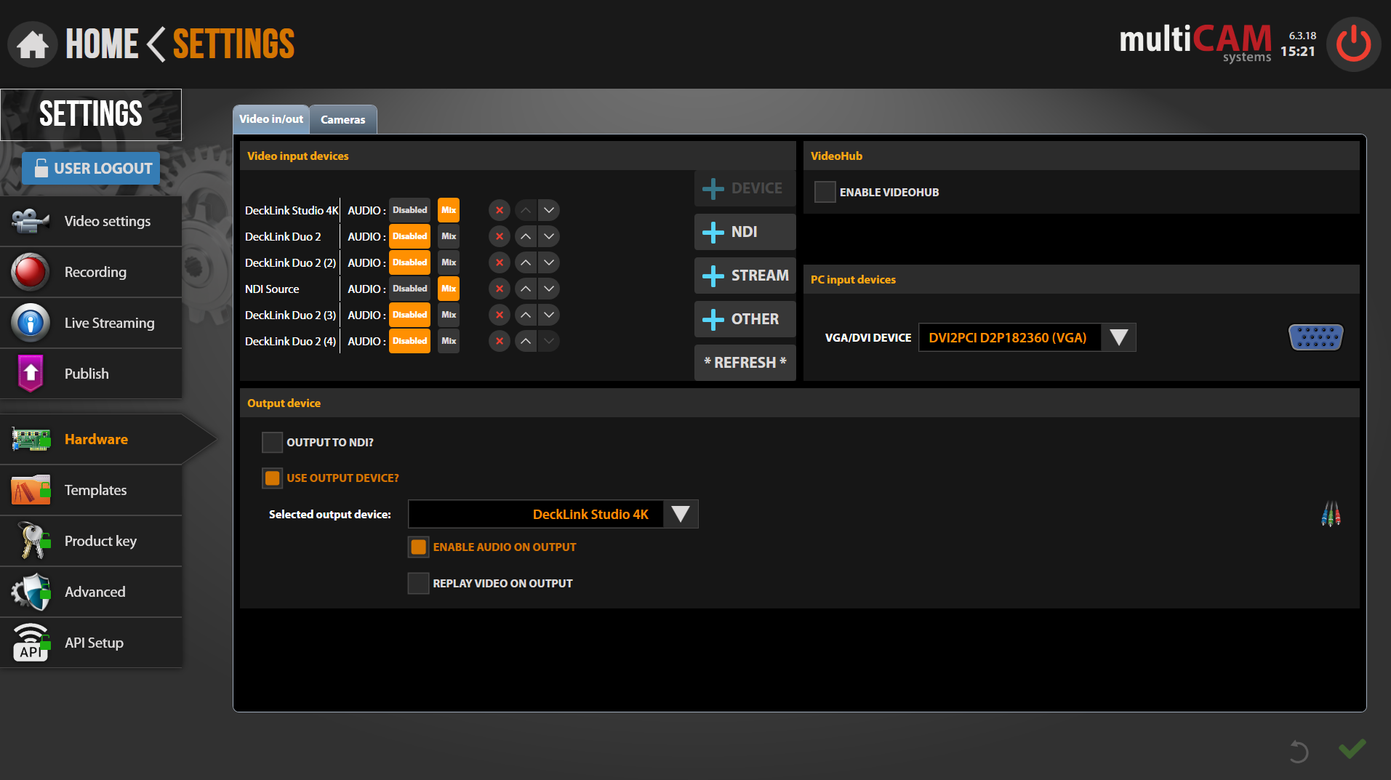Click the DeckLink Duo 2 (2) row label
This screenshot has width=1391, height=780.
(x=290, y=262)
